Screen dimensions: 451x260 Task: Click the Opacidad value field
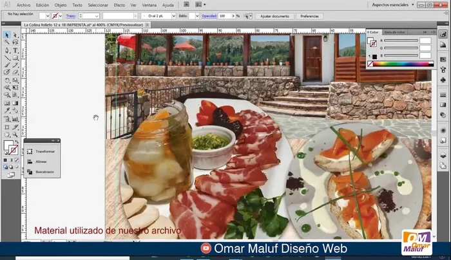click(224, 14)
